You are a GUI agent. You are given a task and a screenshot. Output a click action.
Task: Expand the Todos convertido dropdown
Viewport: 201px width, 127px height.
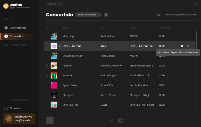tap(88, 15)
